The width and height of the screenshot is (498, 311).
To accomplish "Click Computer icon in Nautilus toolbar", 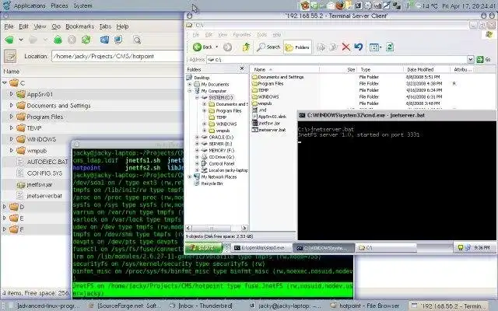I will coord(118,40).
